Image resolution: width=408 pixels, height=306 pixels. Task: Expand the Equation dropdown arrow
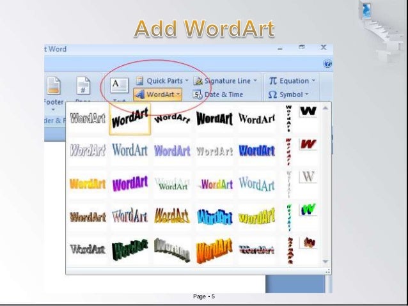point(313,80)
